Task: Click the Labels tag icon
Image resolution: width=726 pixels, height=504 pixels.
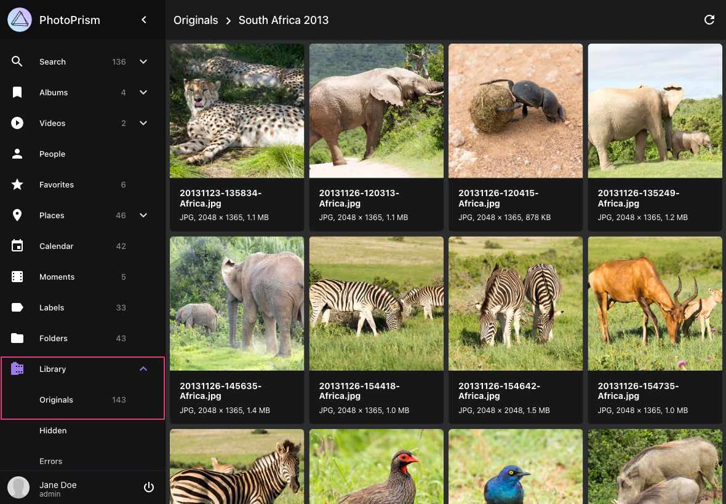Action: click(x=17, y=307)
